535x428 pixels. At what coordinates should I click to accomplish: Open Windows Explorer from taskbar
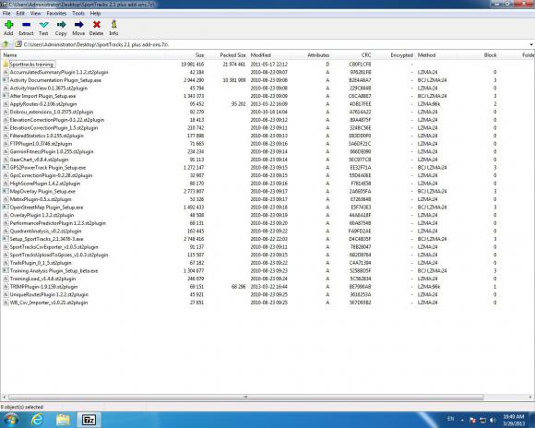coord(63,420)
